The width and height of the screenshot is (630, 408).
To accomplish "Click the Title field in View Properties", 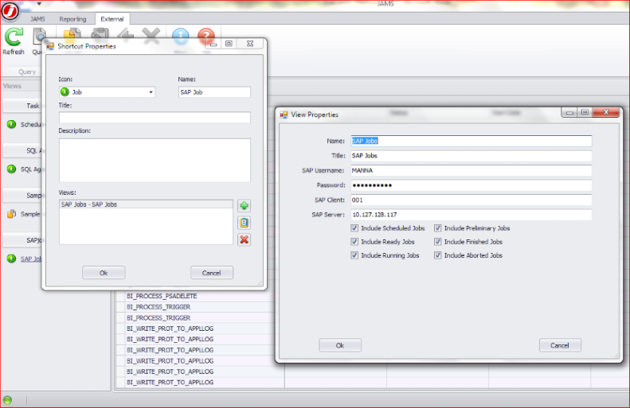I will (471, 156).
